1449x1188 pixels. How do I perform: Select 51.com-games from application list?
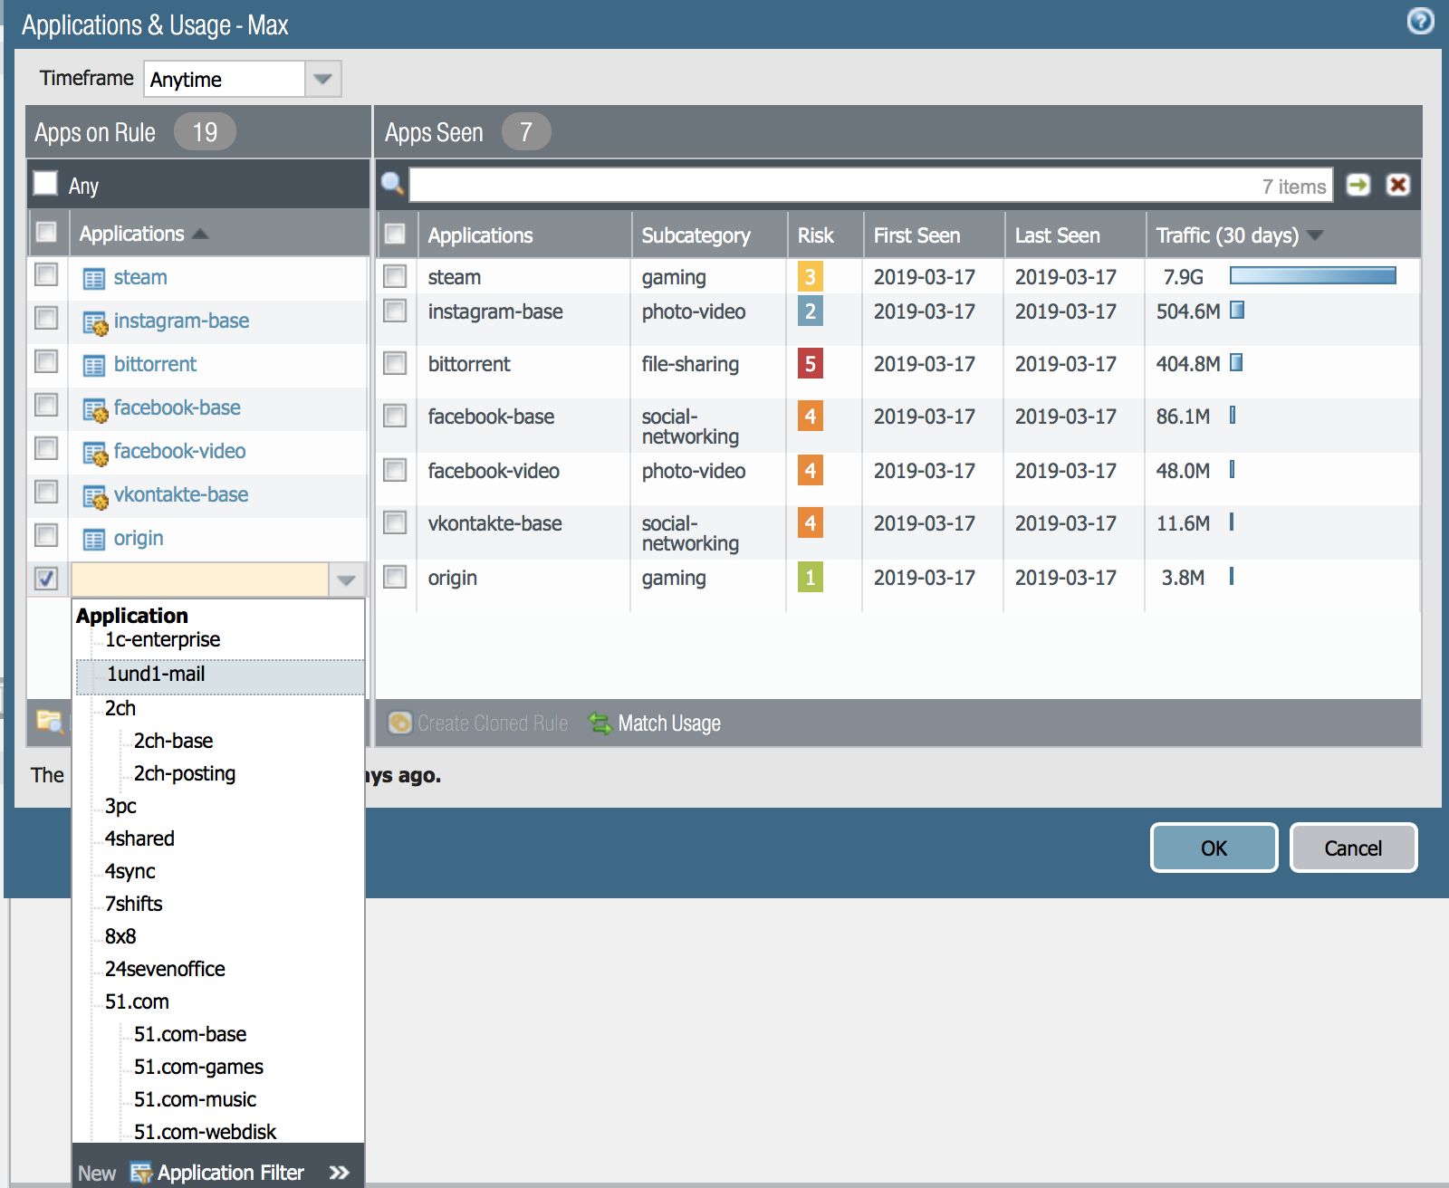point(198,1067)
